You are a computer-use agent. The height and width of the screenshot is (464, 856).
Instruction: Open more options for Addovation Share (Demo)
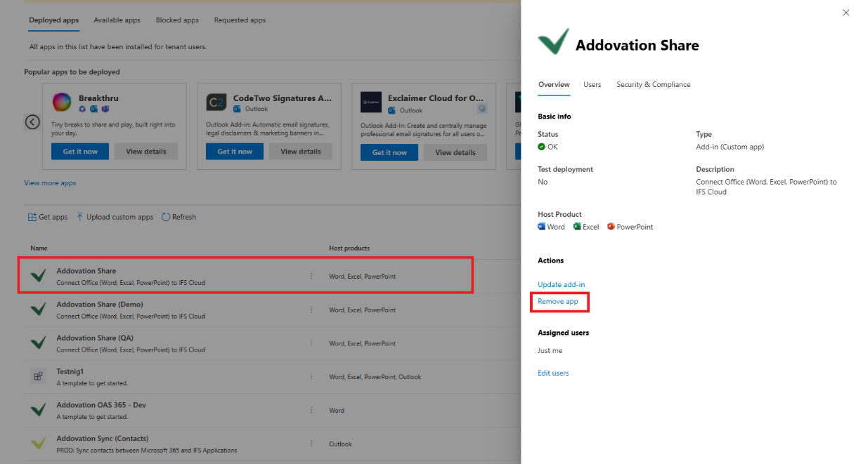pyautogui.click(x=311, y=310)
